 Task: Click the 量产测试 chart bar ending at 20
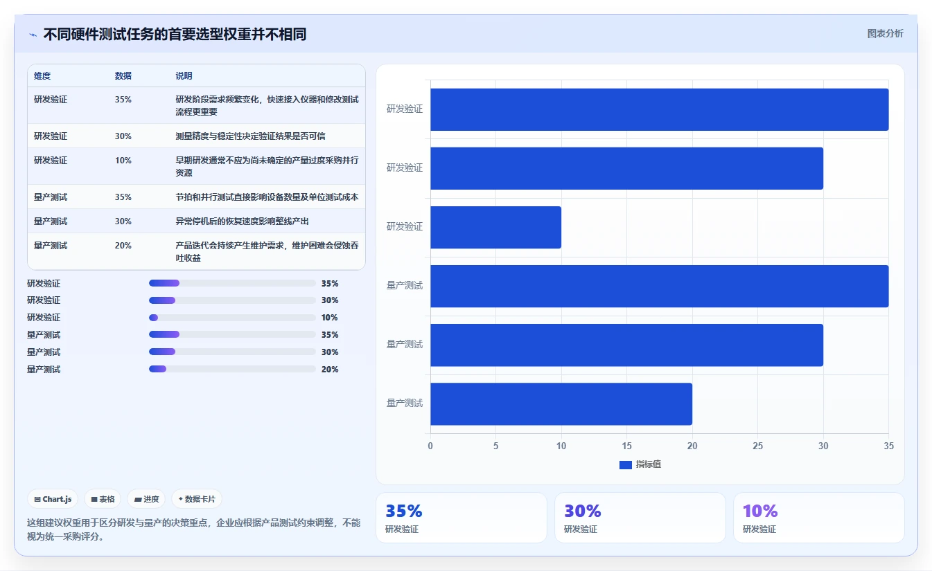pos(561,404)
